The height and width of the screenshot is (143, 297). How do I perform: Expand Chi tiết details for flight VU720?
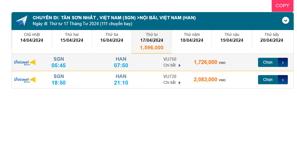click(x=170, y=83)
